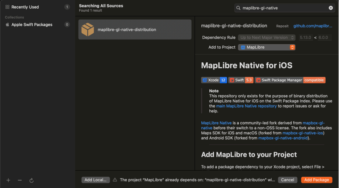Remove collection with minus icon

(x=20, y=180)
